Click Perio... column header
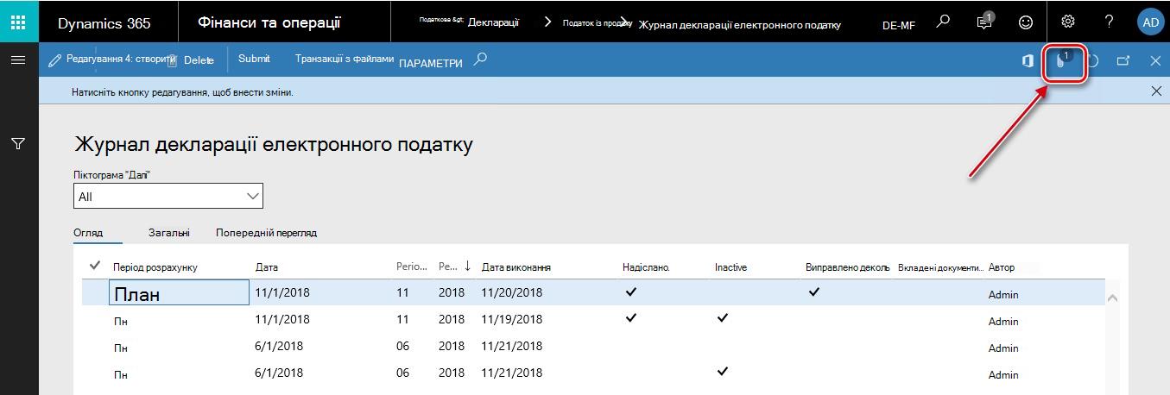Image resolution: width=1170 pixels, height=395 pixels. point(411,267)
